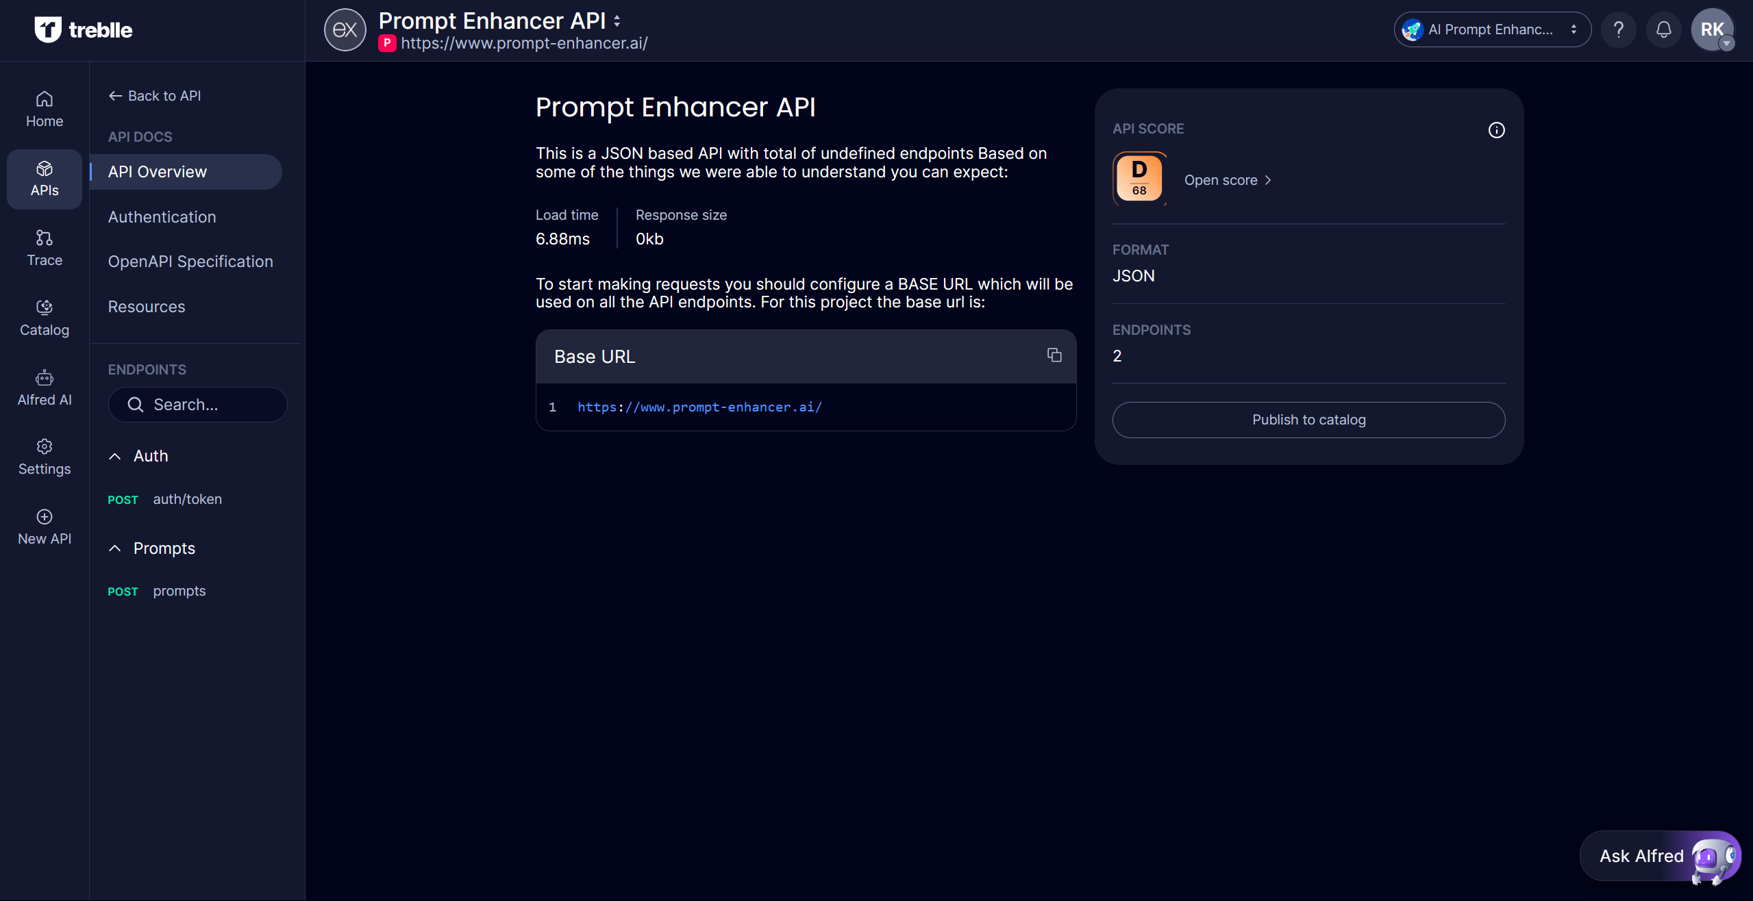Image resolution: width=1753 pixels, height=901 pixels.
Task: Open the Catalog section
Action: point(45,318)
